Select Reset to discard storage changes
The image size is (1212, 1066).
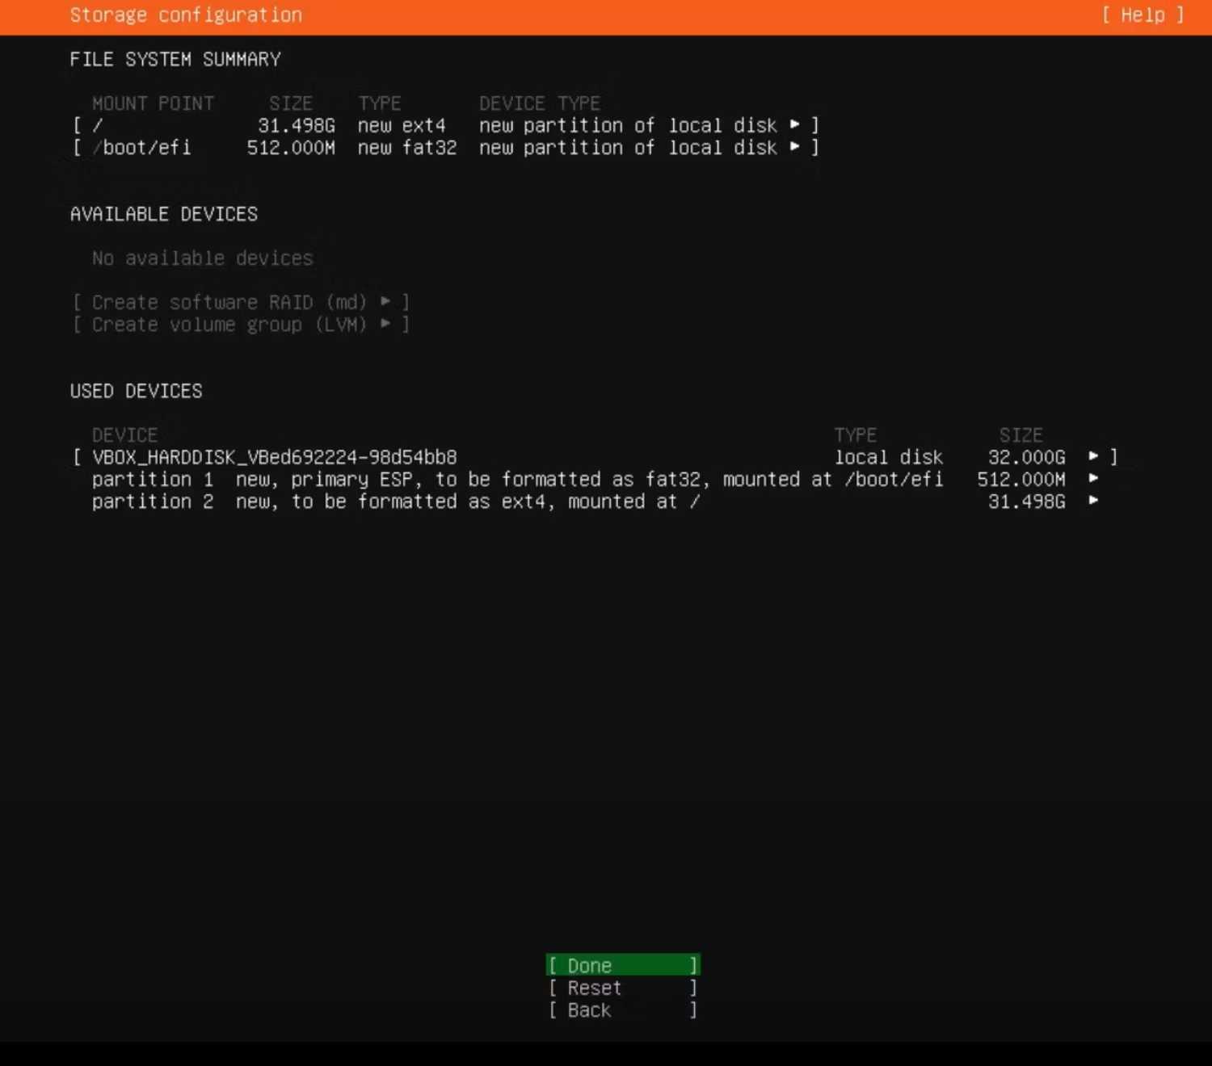coord(623,988)
